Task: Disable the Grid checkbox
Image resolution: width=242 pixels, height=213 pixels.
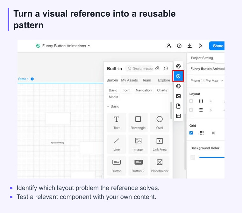Action: (x=191, y=133)
